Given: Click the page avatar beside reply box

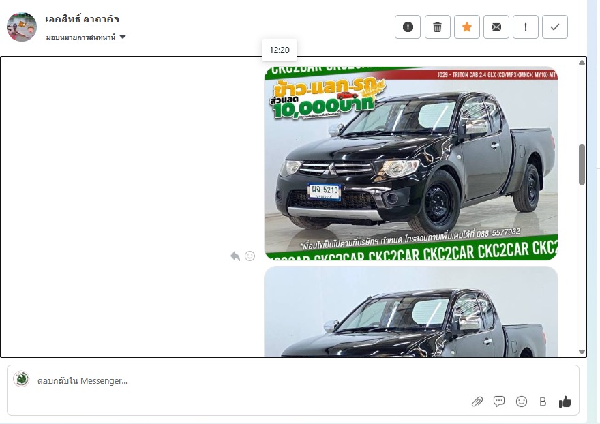Looking at the screenshot, I should coord(21,379).
